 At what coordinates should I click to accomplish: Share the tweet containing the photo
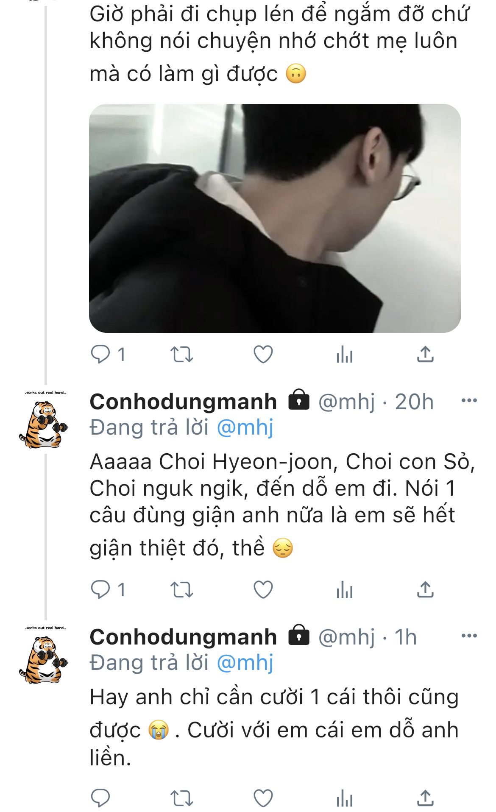click(x=425, y=354)
